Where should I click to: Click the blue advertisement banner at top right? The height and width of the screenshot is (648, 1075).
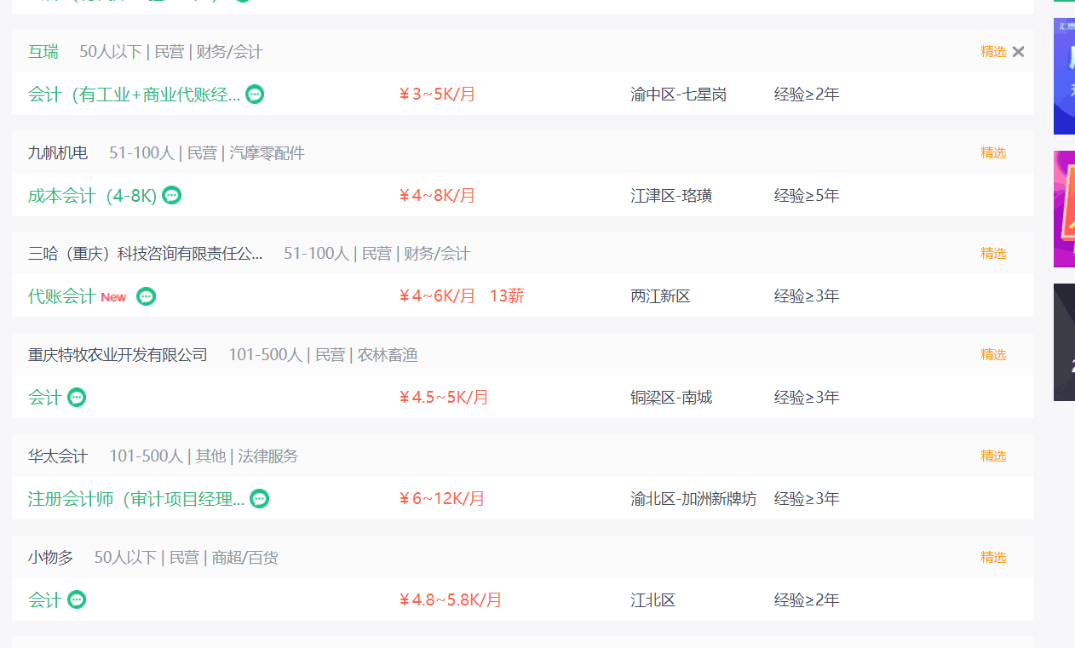coord(1064,77)
